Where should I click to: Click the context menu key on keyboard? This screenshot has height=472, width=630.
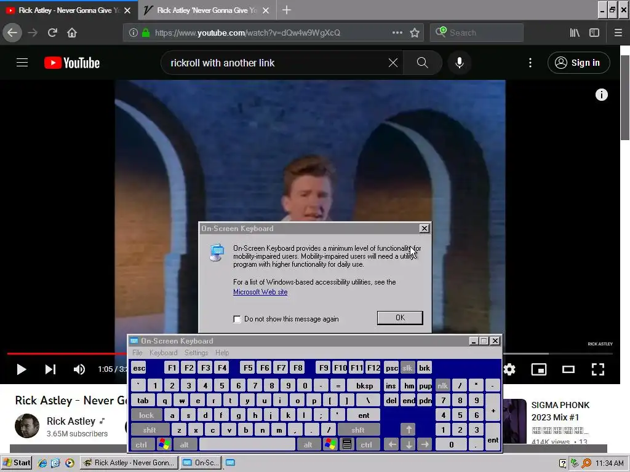coord(347,445)
